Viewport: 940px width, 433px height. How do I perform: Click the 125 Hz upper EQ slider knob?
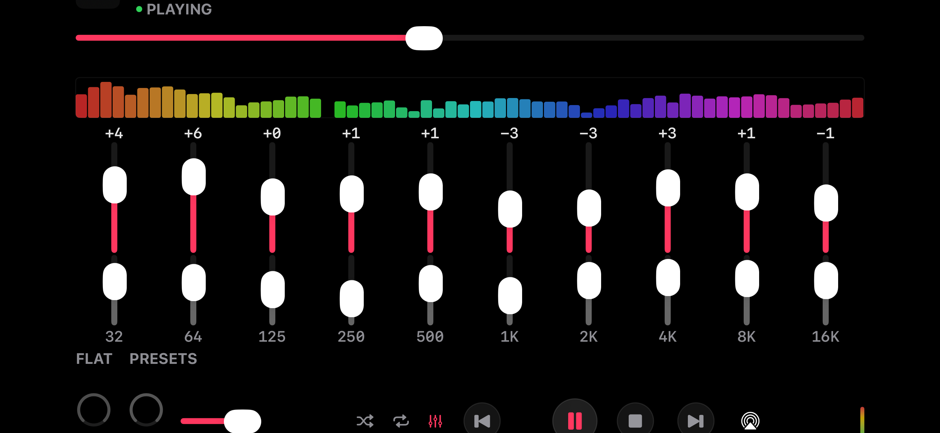[x=273, y=197]
